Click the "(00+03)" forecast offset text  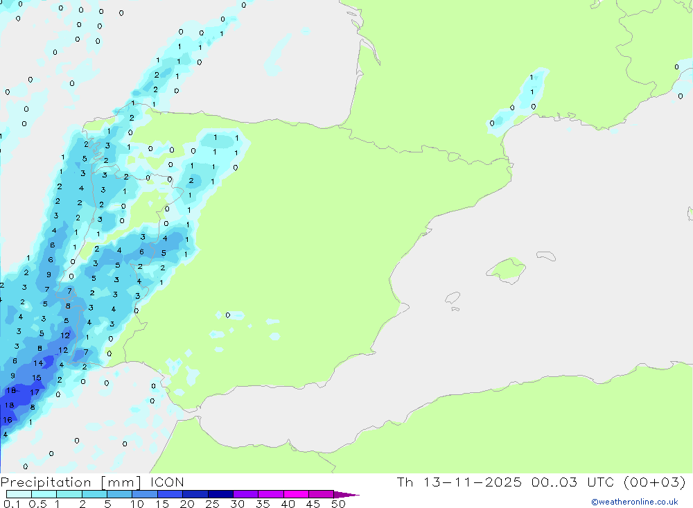[655, 482]
